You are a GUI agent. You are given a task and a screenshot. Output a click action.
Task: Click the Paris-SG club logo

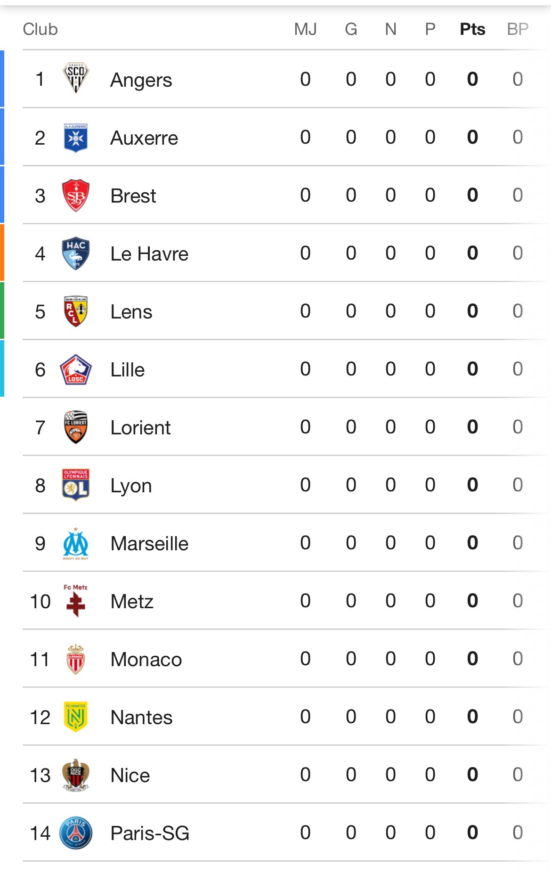(x=75, y=832)
